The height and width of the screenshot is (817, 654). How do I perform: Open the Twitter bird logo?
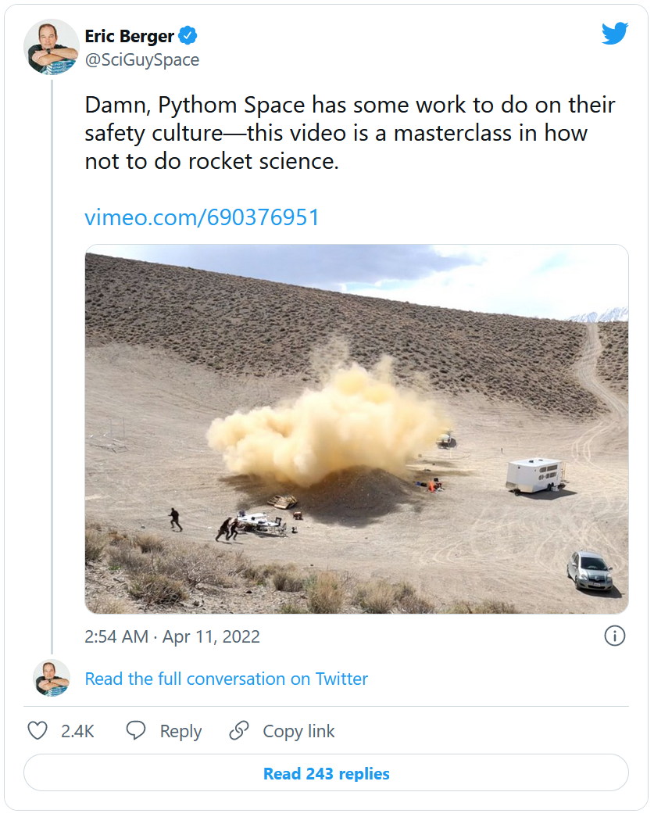coord(614,34)
